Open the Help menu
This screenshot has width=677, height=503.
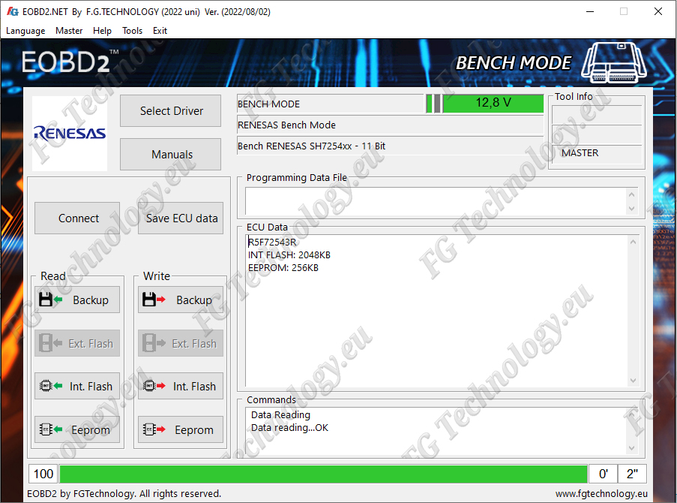pyautogui.click(x=102, y=31)
